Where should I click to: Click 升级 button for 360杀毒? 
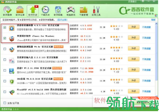[x=133, y=80]
